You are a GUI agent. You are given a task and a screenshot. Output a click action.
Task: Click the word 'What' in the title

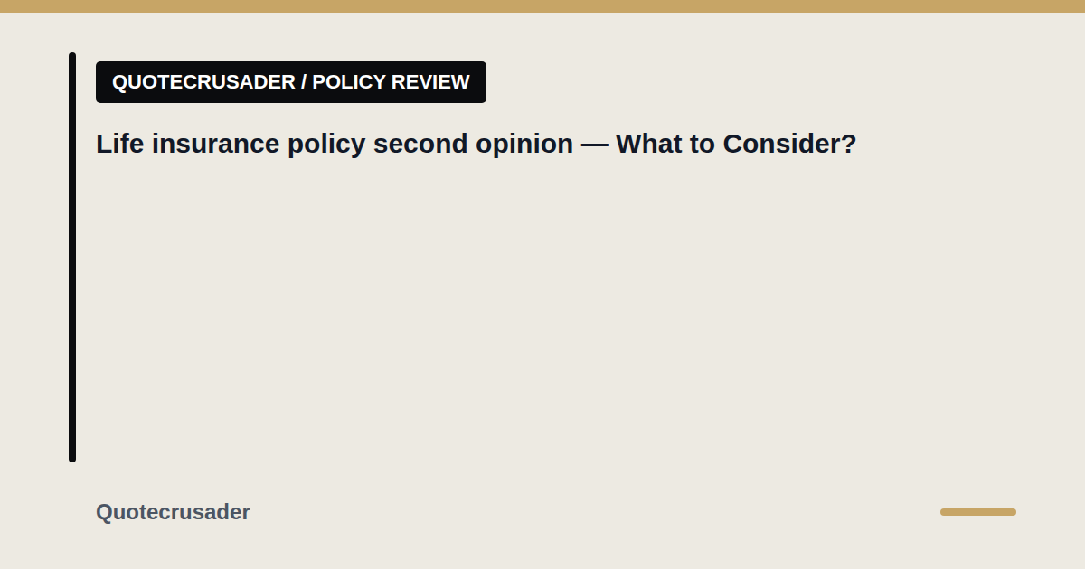tap(650, 144)
